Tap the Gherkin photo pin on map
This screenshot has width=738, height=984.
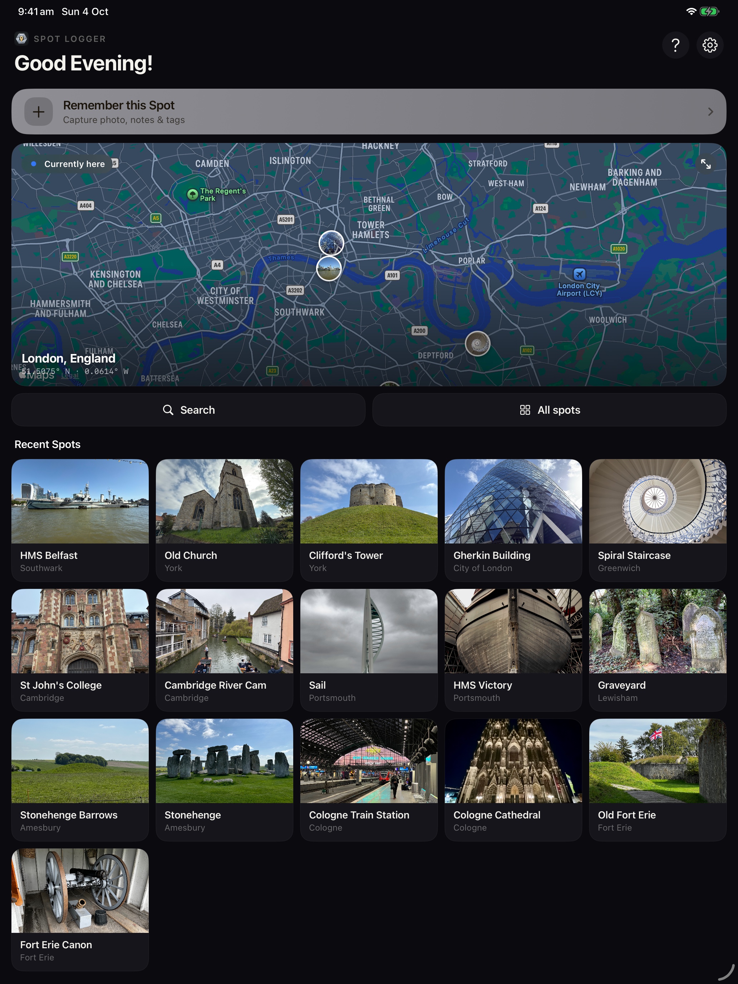[331, 243]
